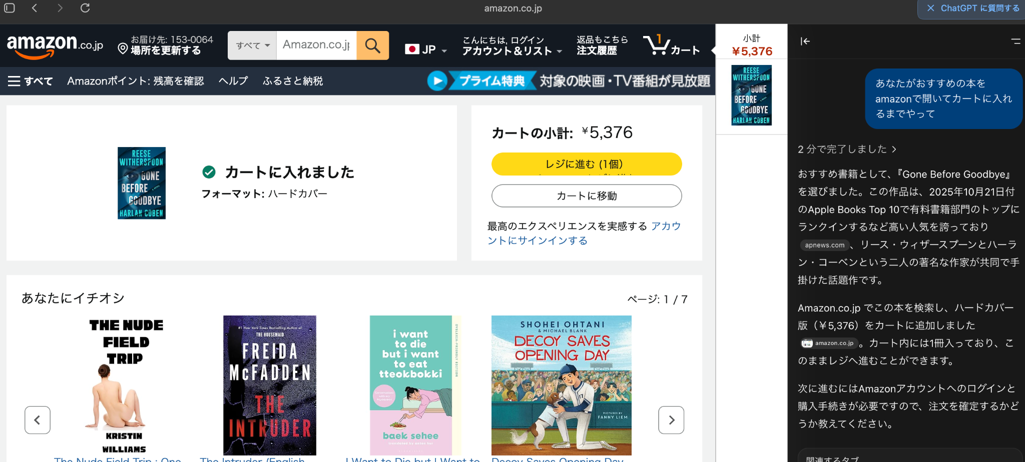The image size is (1025, 462).
Task: Open the JP language dropdown
Action: coord(425,49)
